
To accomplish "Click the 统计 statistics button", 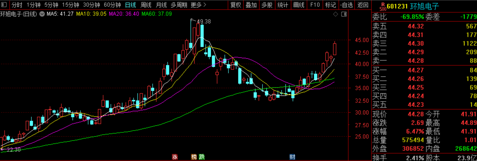I will (x=283, y=5).
